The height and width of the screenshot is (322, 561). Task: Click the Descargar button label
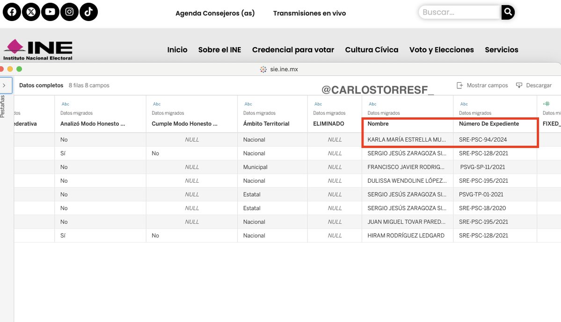(539, 86)
